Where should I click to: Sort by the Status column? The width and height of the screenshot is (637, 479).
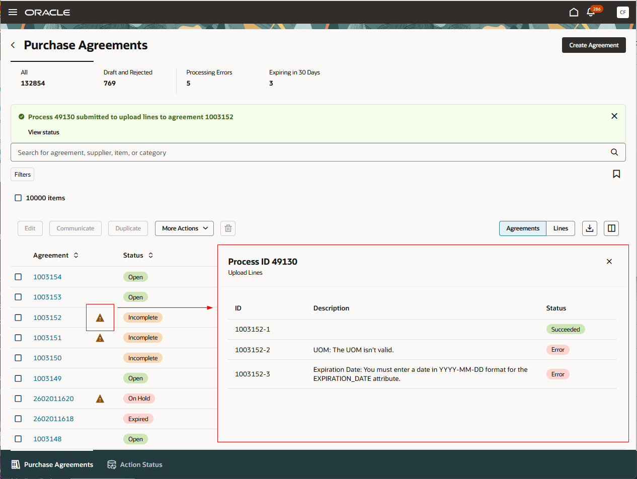click(x=150, y=255)
